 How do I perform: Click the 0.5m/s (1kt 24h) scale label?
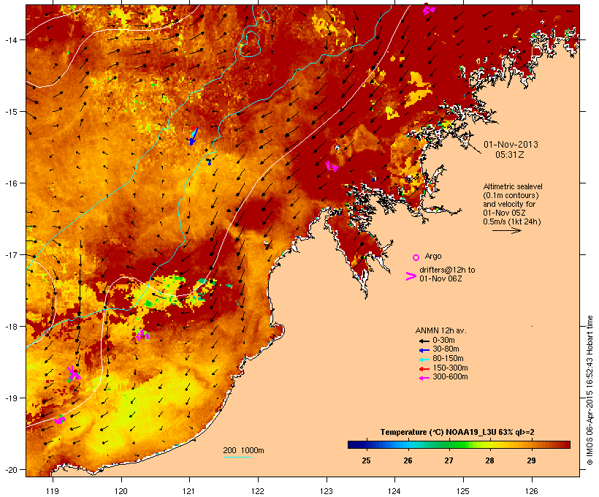point(511,221)
